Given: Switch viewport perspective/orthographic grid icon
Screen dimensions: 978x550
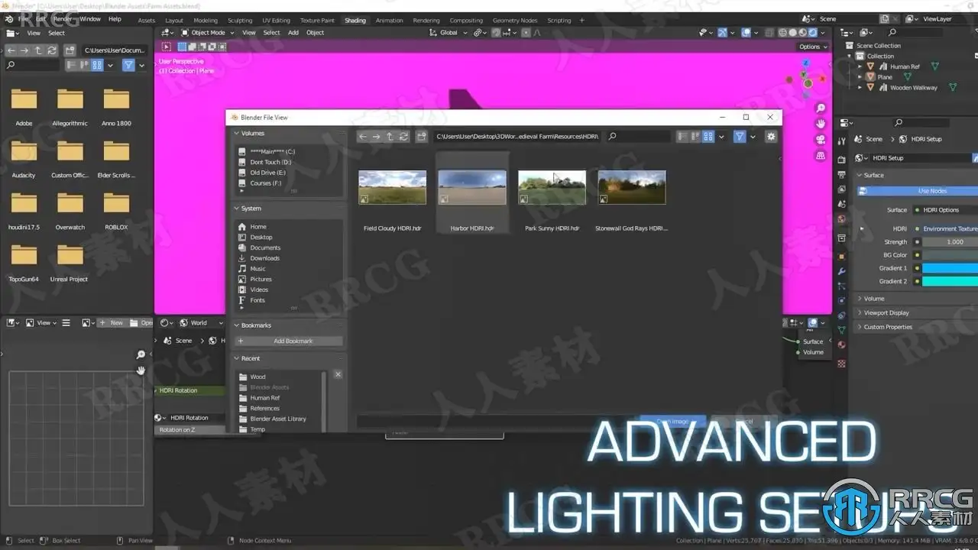Looking at the screenshot, I should [x=821, y=156].
